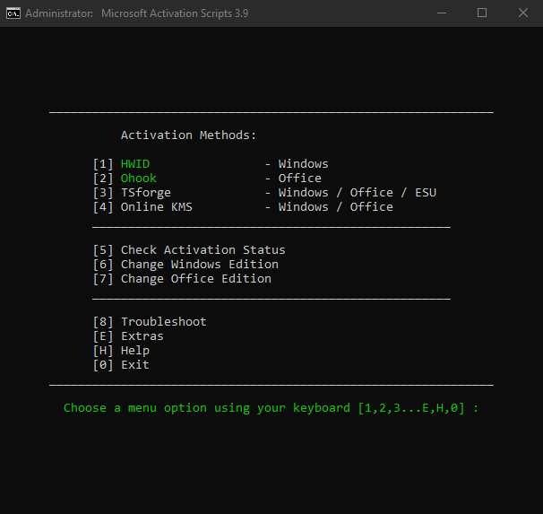This screenshot has height=514, width=543.
Task: Click the Check Activation Status option
Action: (203, 250)
